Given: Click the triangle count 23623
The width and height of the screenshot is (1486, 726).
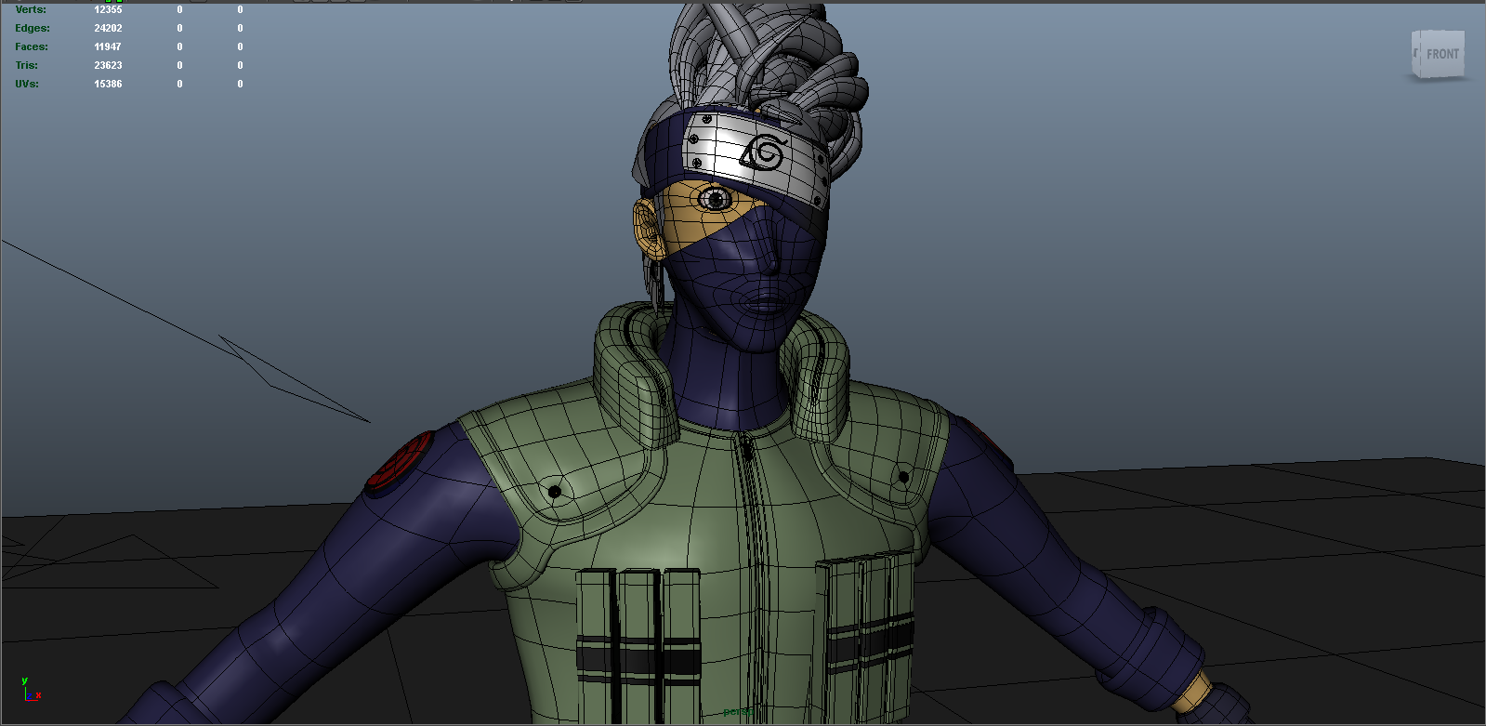Looking at the screenshot, I should (108, 65).
